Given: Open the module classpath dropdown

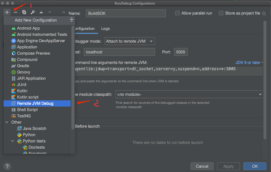Looking at the screenshot, I should coord(189,94).
